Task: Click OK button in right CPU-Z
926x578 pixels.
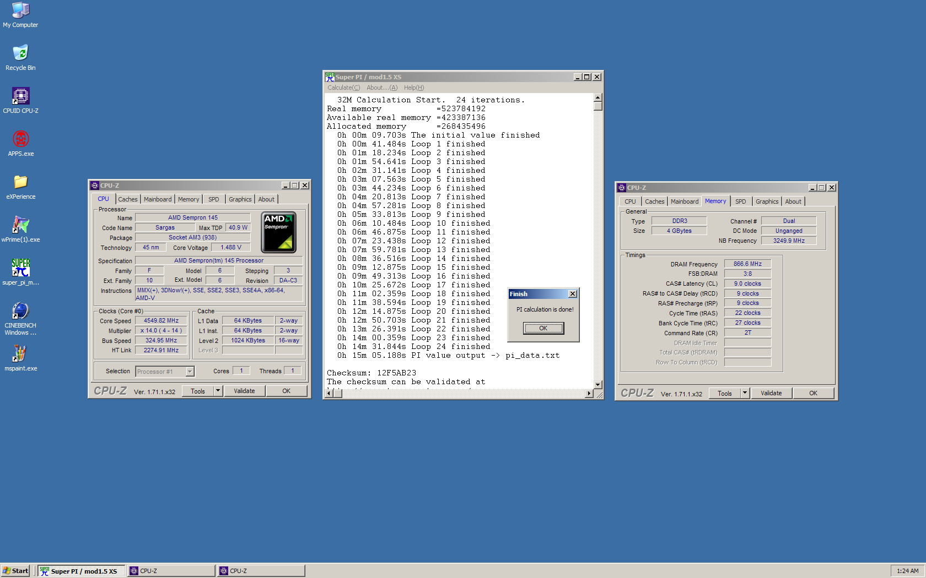Action: pos(814,393)
